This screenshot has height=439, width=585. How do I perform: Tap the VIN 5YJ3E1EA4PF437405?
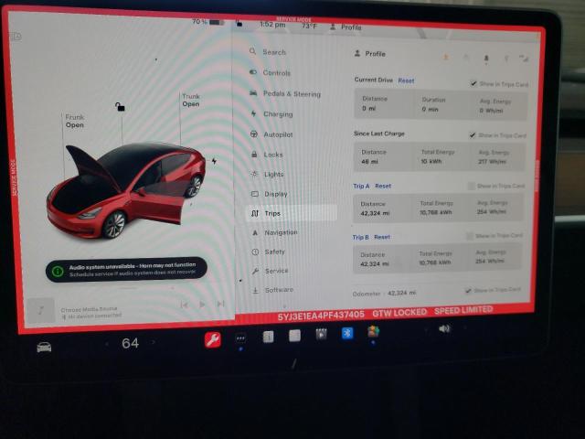click(x=321, y=316)
